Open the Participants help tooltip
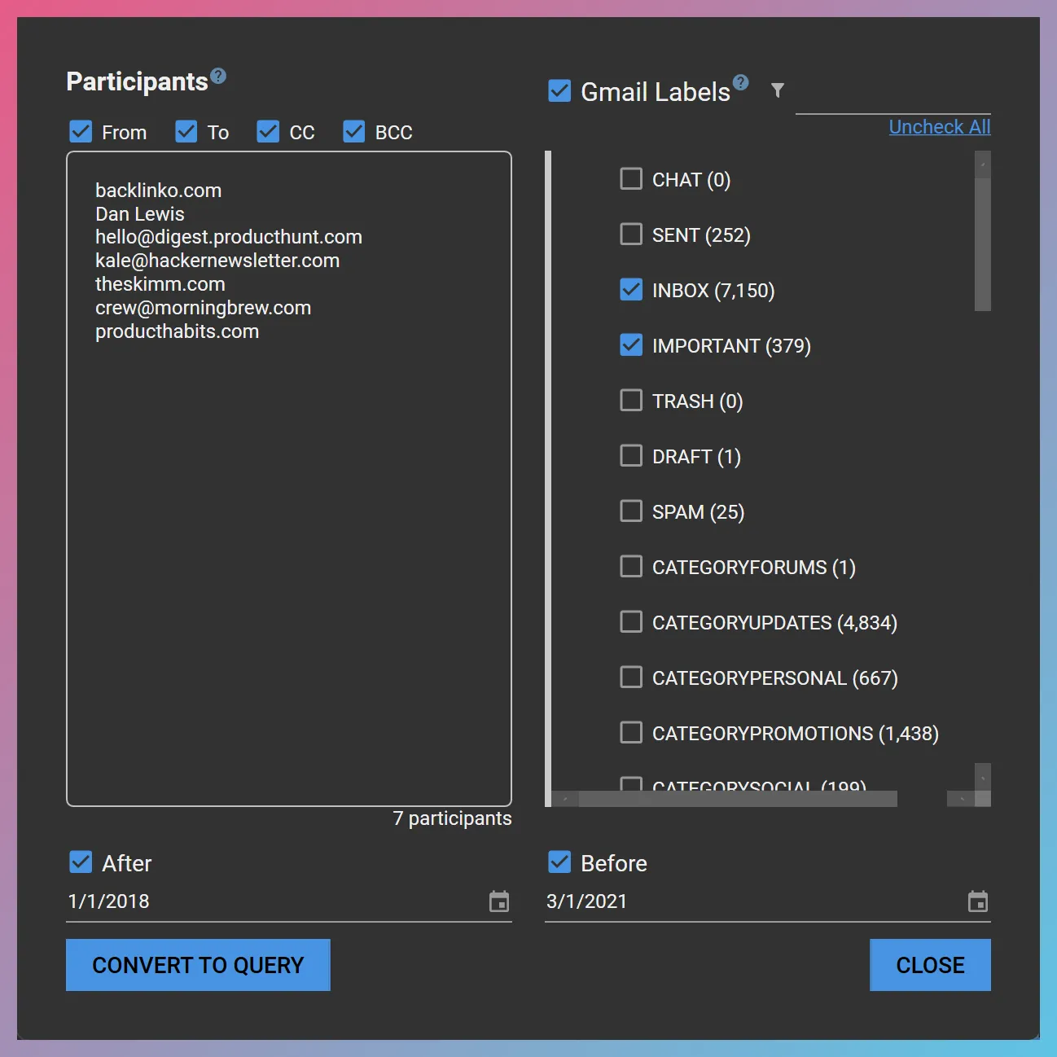The height and width of the screenshot is (1057, 1057). pos(217,73)
